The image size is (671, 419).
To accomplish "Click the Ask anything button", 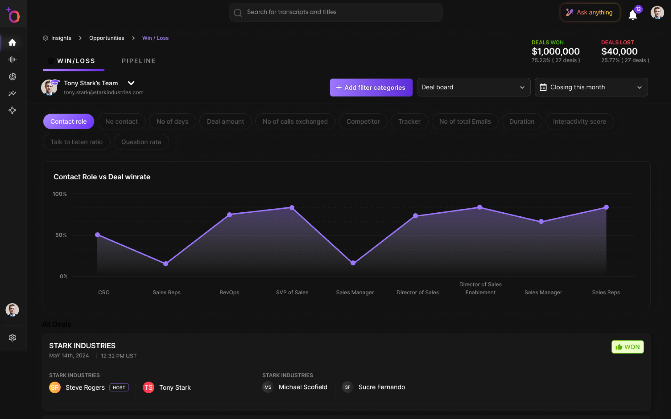I will click(589, 12).
